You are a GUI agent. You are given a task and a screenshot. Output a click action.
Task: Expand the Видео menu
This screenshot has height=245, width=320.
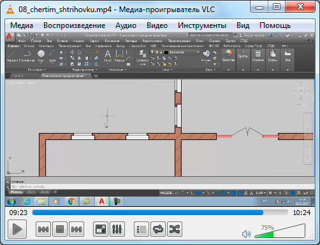157,25
